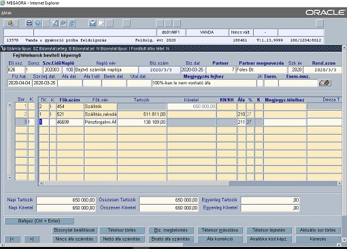Click the exit door toolbar icon

(x=11, y=23)
